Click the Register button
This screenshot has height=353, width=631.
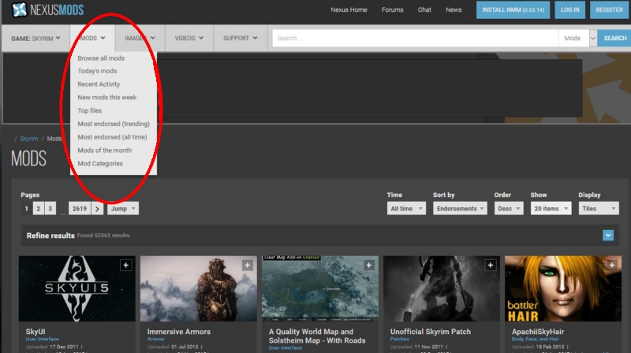609,9
